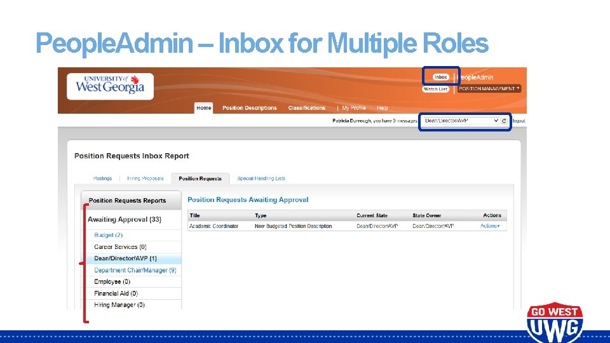Switch to the Postings tab
The image size is (610, 343).
(x=102, y=178)
